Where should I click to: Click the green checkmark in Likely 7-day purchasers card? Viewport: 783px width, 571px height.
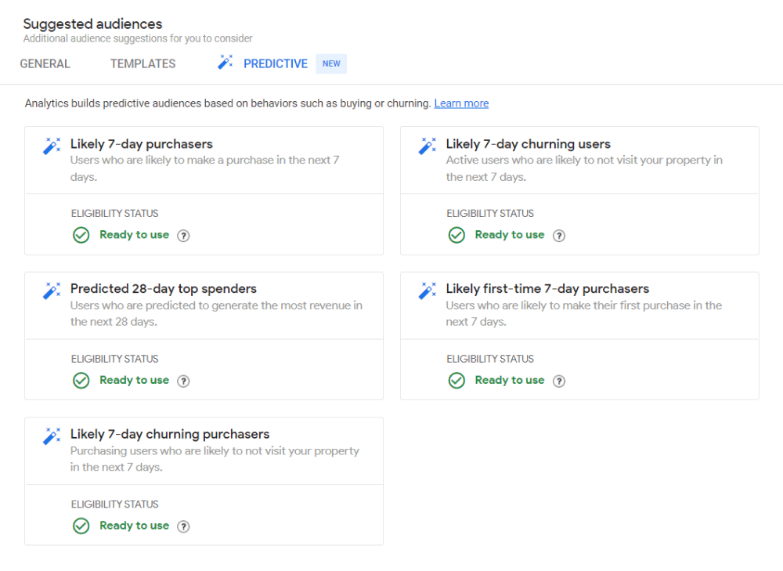click(81, 235)
